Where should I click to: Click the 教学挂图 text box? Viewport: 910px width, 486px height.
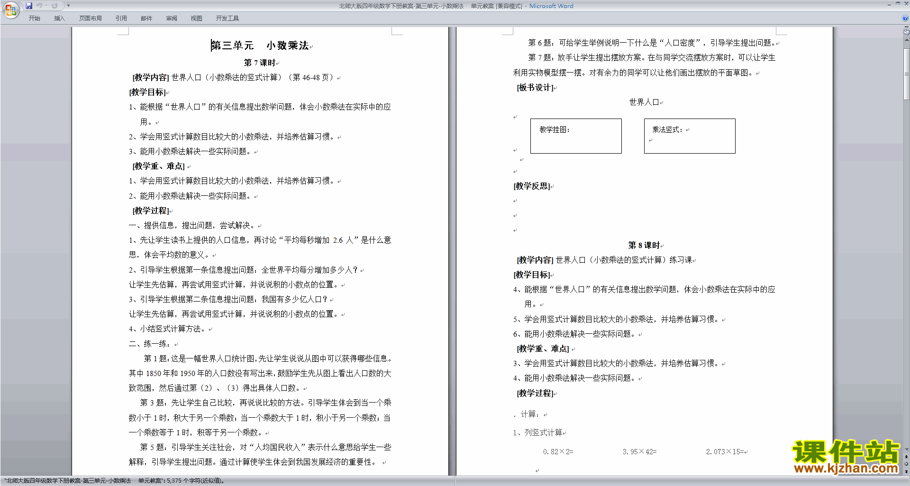tap(576, 136)
